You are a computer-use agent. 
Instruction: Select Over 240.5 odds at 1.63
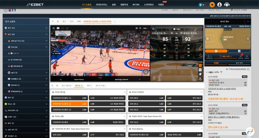pyautogui.click(x=146, y=98)
